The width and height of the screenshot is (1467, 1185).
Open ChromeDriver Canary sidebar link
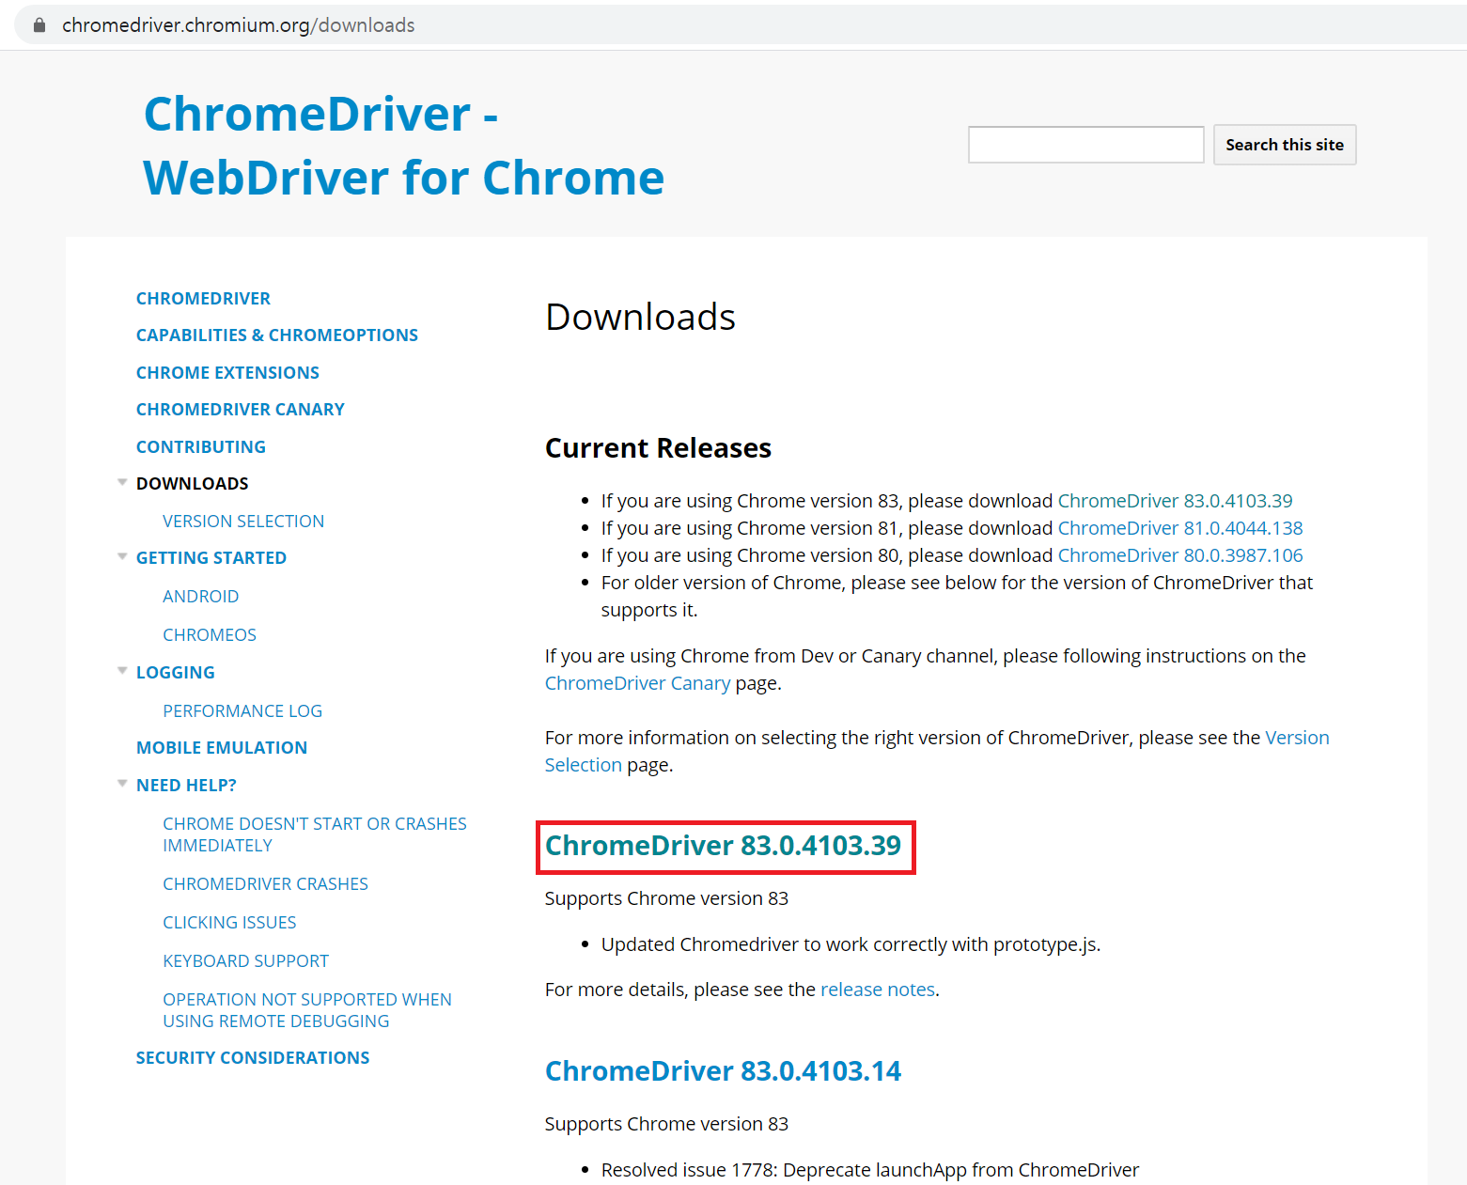pyautogui.click(x=241, y=410)
